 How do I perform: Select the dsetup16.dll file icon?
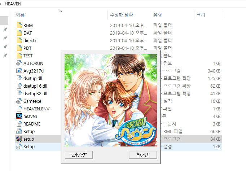click(19, 86)
